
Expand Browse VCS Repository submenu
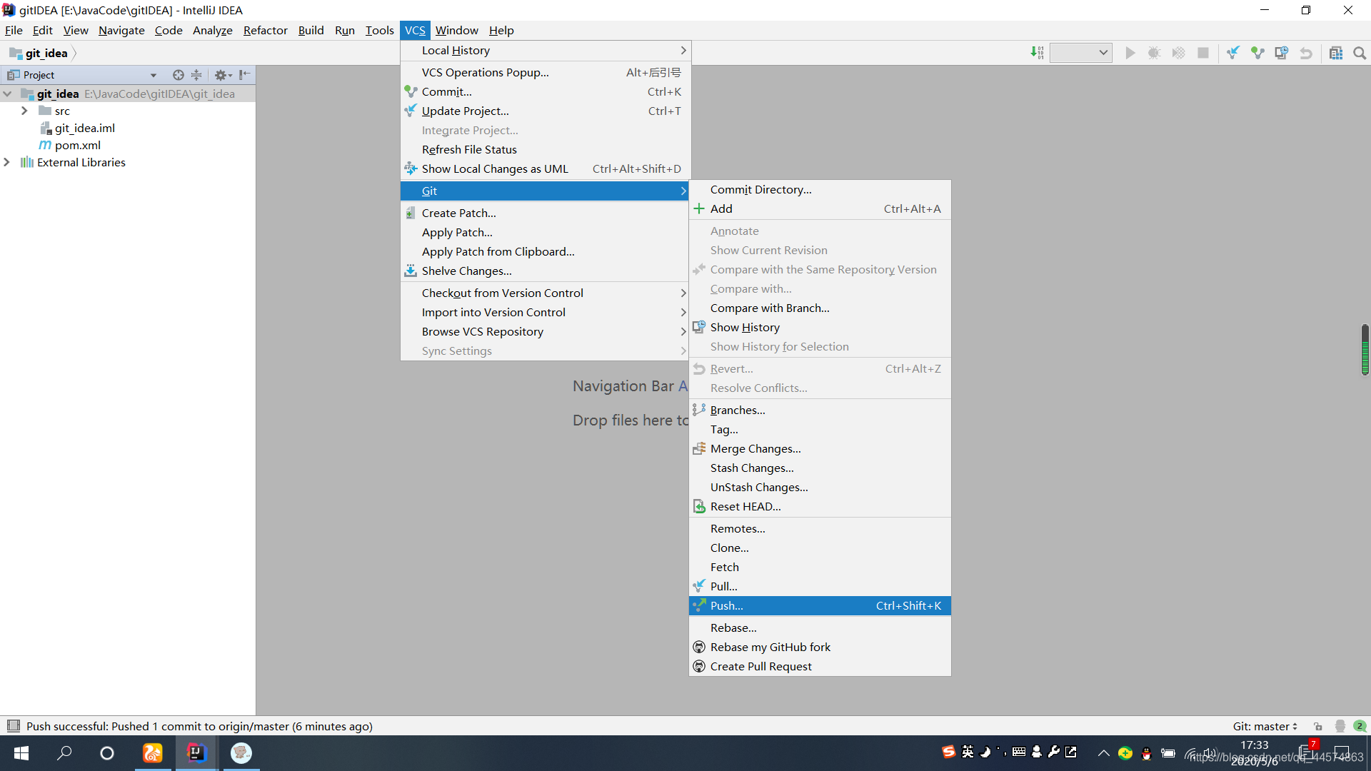click(x=546, y=331)
